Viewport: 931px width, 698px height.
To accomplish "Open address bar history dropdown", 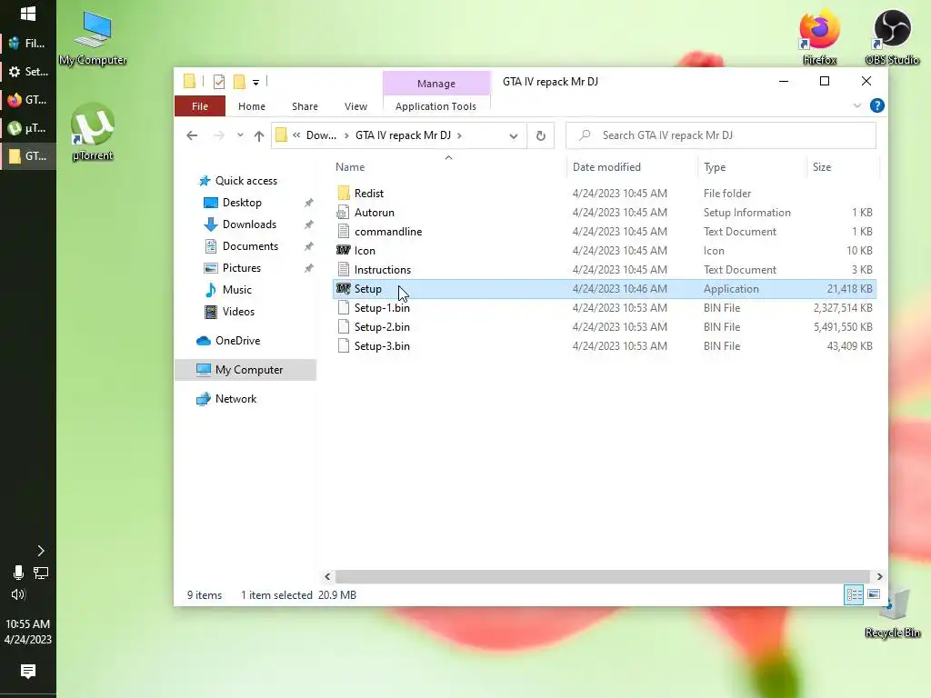I will [514, 136].
